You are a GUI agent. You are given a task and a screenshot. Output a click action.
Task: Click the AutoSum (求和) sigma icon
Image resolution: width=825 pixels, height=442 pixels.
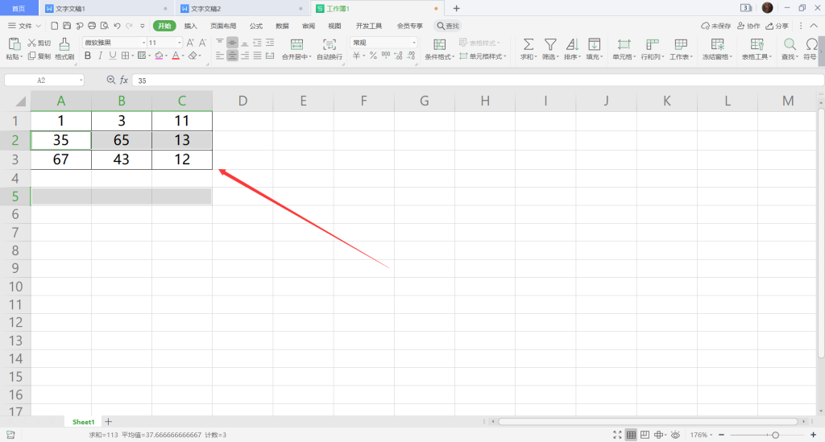click(529, 44)
